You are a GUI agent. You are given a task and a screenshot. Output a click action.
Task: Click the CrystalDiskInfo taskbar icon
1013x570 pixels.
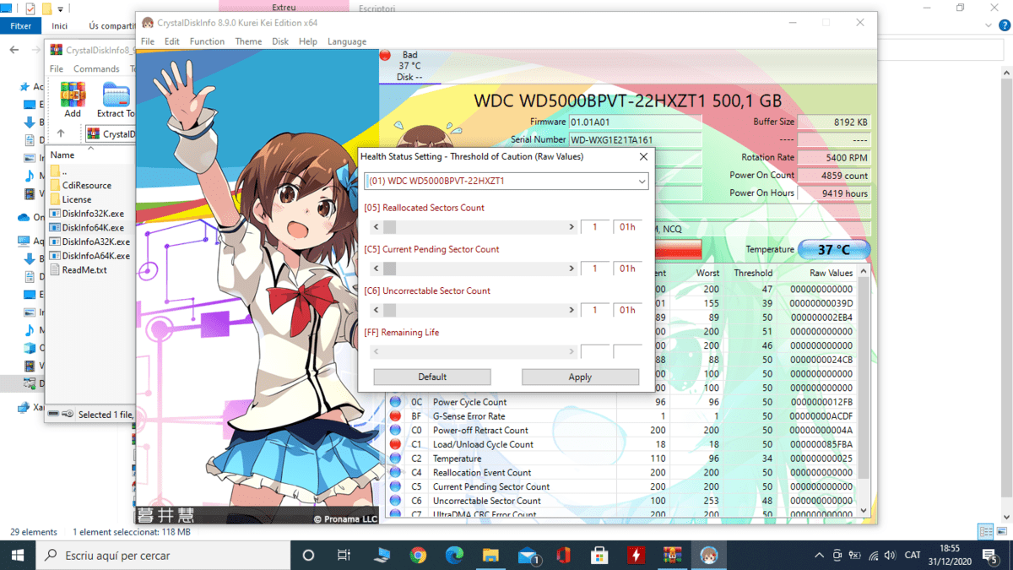pyautogui.click(x=708, y=556)
